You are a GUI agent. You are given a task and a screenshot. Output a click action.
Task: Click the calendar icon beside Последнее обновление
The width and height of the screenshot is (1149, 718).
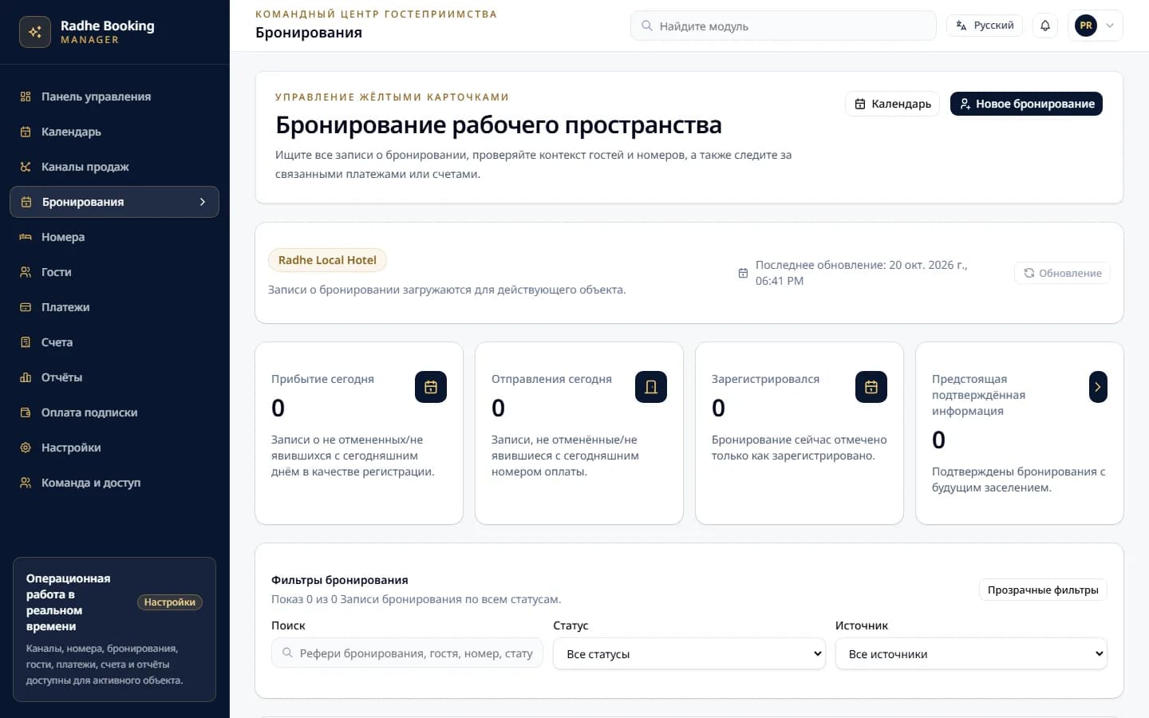(x=743, y=273)
